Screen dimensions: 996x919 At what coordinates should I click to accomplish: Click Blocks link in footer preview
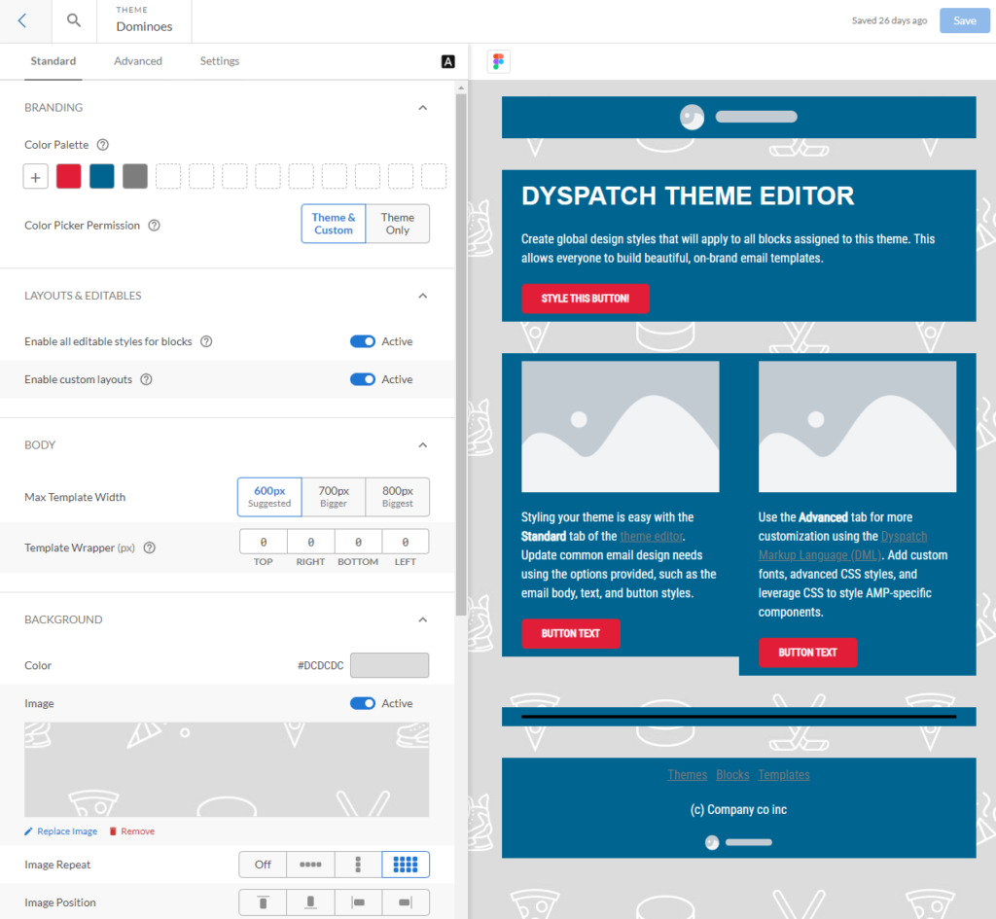(x=732, y=775)
